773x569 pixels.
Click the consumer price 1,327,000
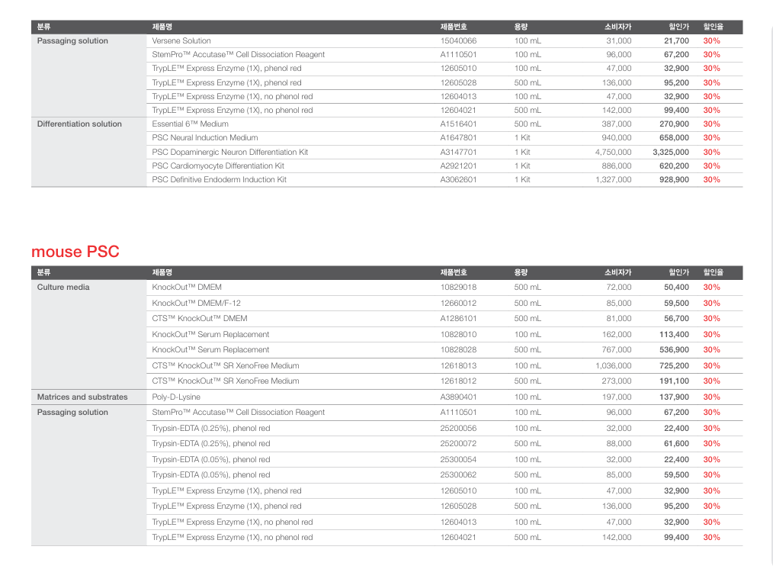point(613,180)
